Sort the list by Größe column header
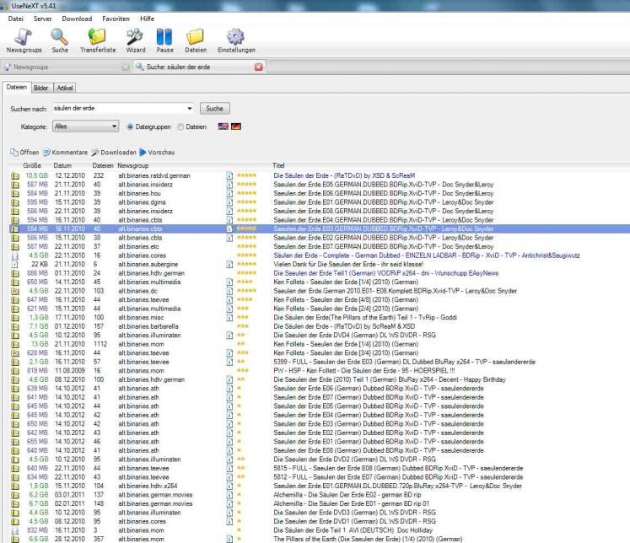 pos(32,165)
